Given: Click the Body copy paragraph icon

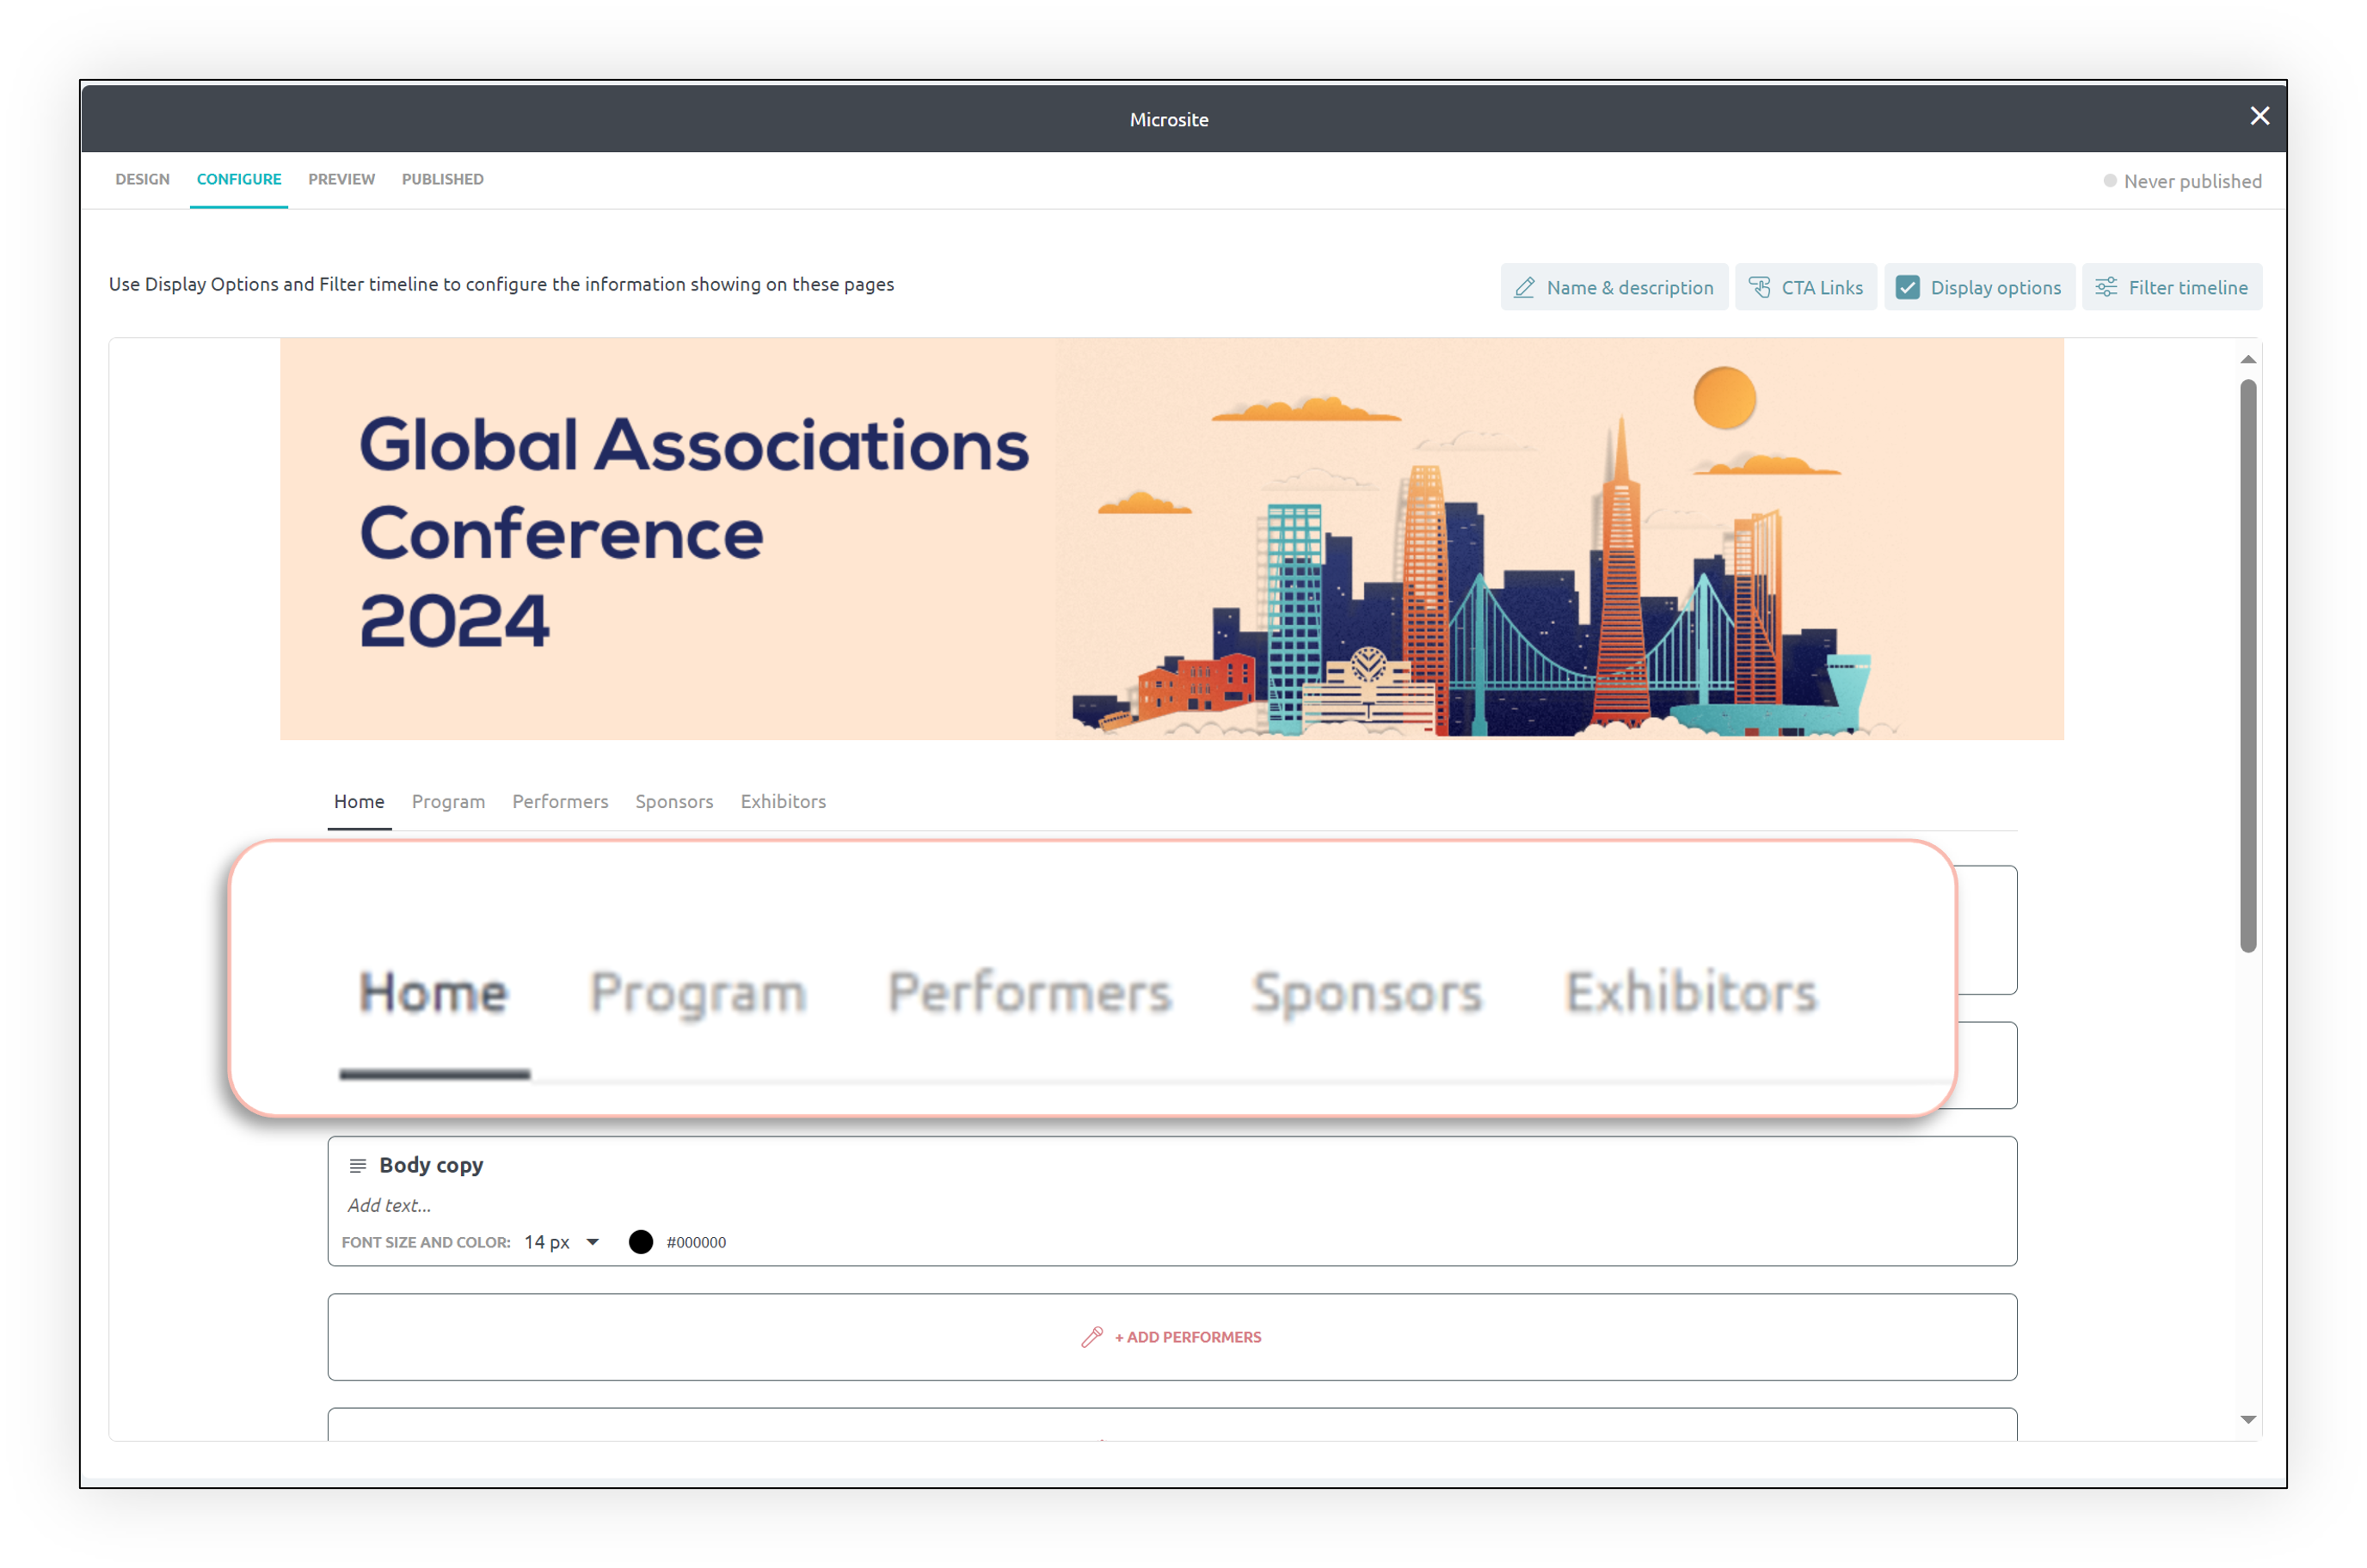Looking at the screenshot, I should pos(357,1165).
